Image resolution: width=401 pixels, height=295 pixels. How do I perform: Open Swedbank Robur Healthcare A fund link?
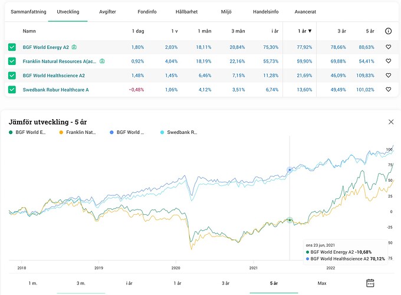[x=55, y=90]
